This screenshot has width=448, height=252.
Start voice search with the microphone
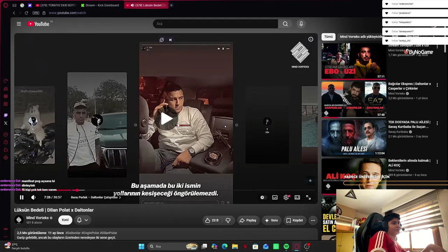coord(301,24)
